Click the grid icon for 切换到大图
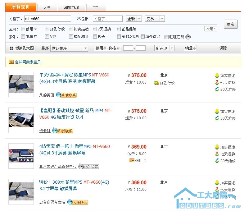Screen dimensions: 244x211 pyautogui.click(x=12, y=48)
